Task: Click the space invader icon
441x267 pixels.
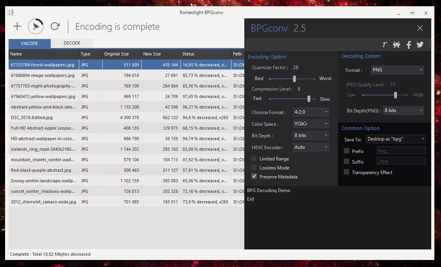Action: coord(397,44)
